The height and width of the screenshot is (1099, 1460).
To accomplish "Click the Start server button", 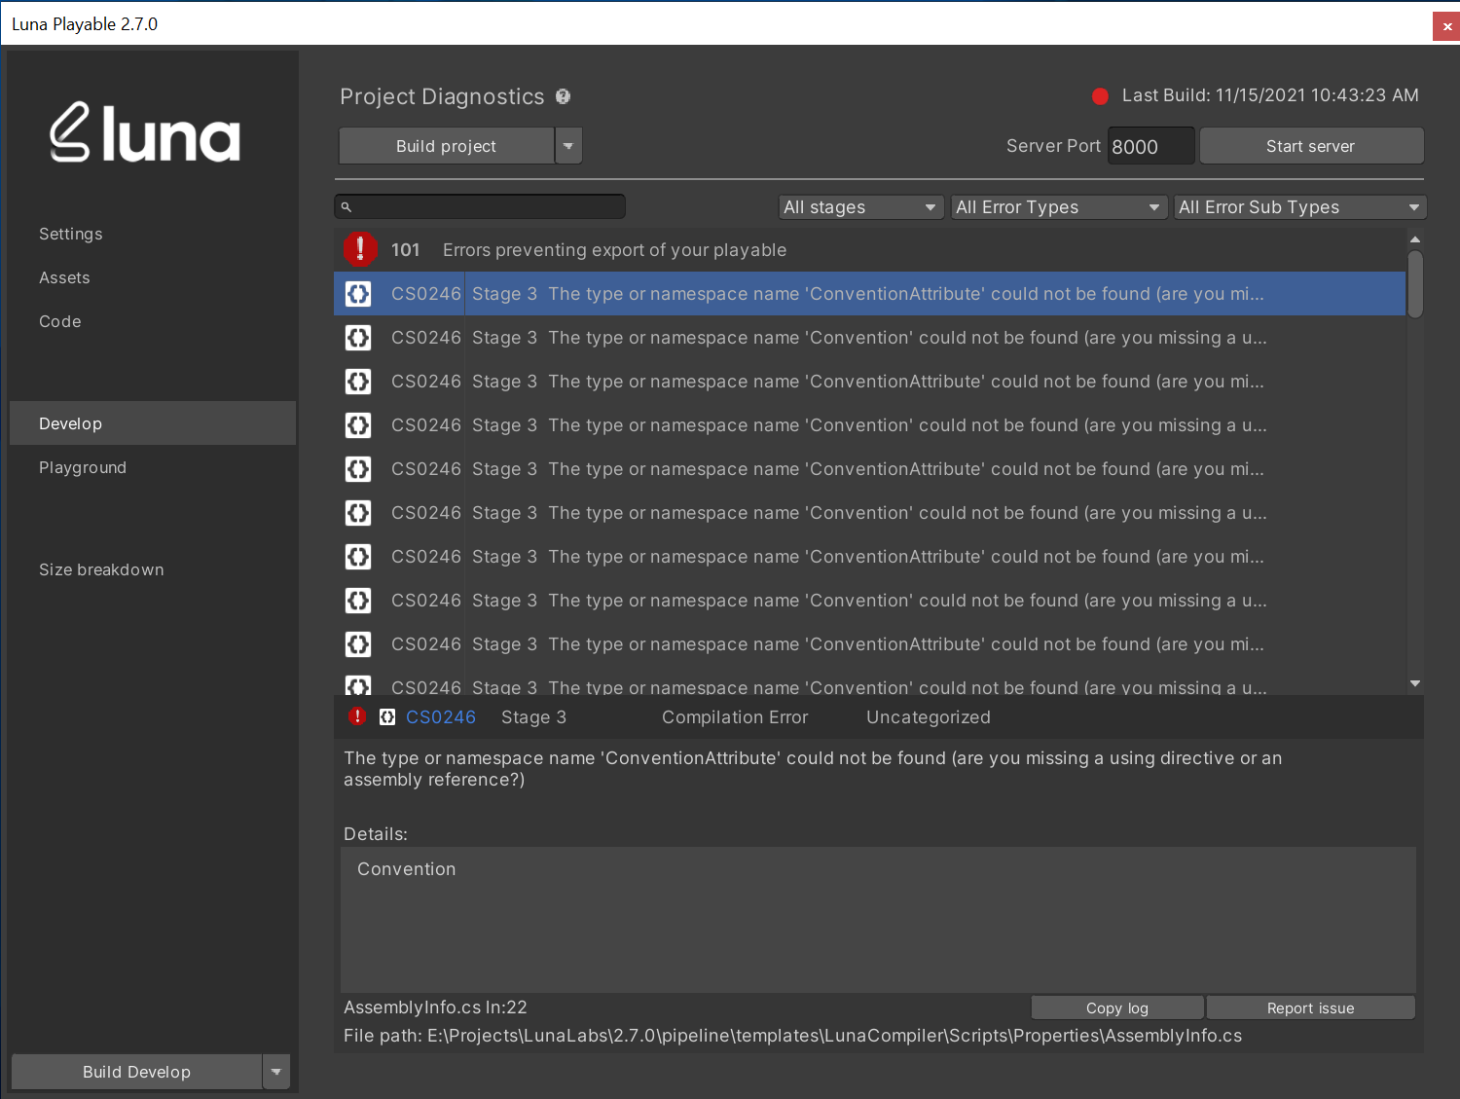I will 1311,146.
